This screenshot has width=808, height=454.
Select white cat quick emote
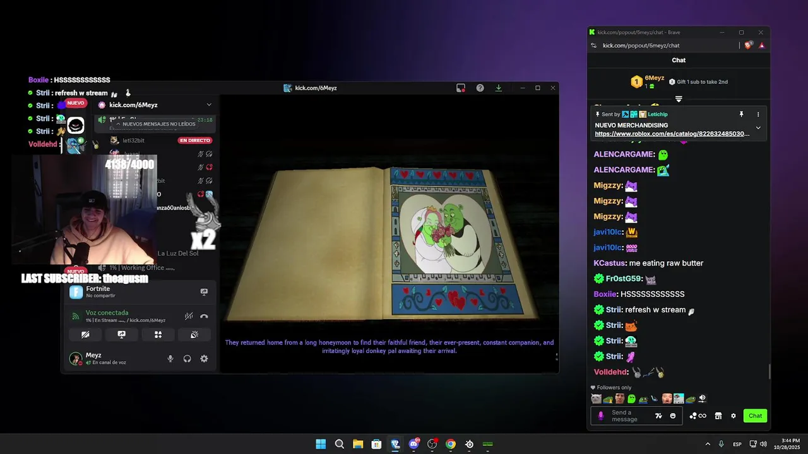[x=596, y=399]
